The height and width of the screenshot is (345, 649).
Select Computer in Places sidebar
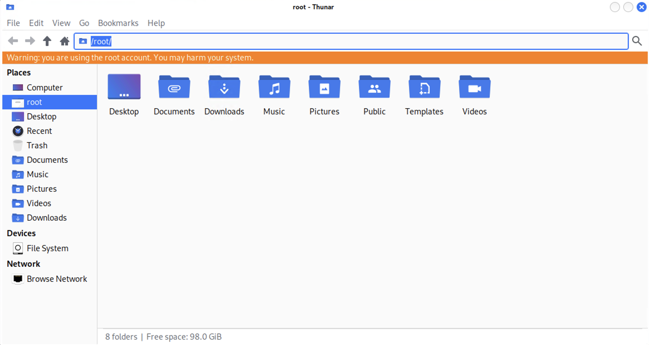pyautogui.click(x=45, y=88)
